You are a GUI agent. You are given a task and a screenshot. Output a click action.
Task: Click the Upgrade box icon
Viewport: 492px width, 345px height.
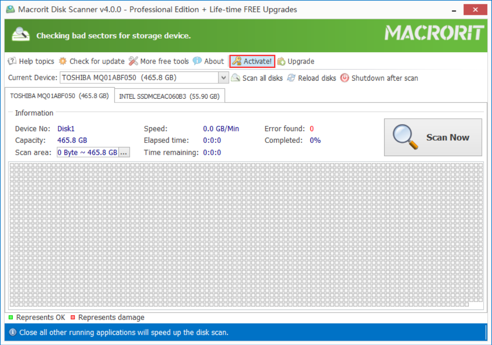(281, 61)
